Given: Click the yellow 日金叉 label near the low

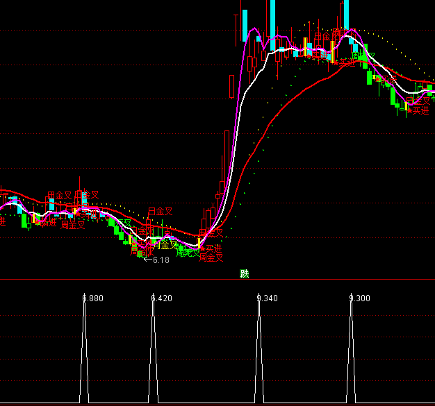Looking at the screenshot, I should 165,245.
